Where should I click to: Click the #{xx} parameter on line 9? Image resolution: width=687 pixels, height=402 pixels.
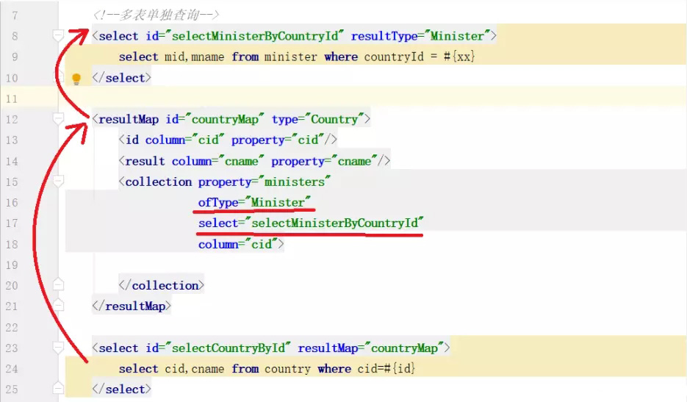pyautogui.click(x=459, y=57)
